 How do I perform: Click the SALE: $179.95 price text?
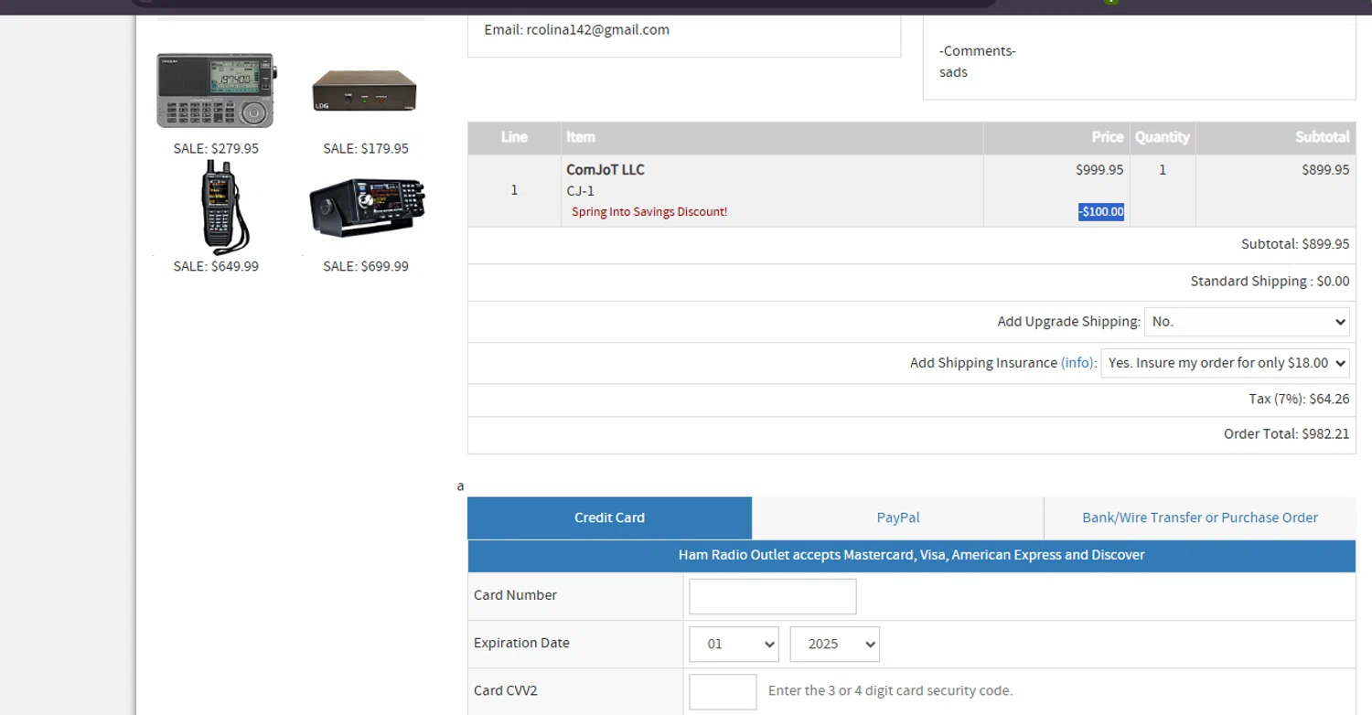(366, 148)
